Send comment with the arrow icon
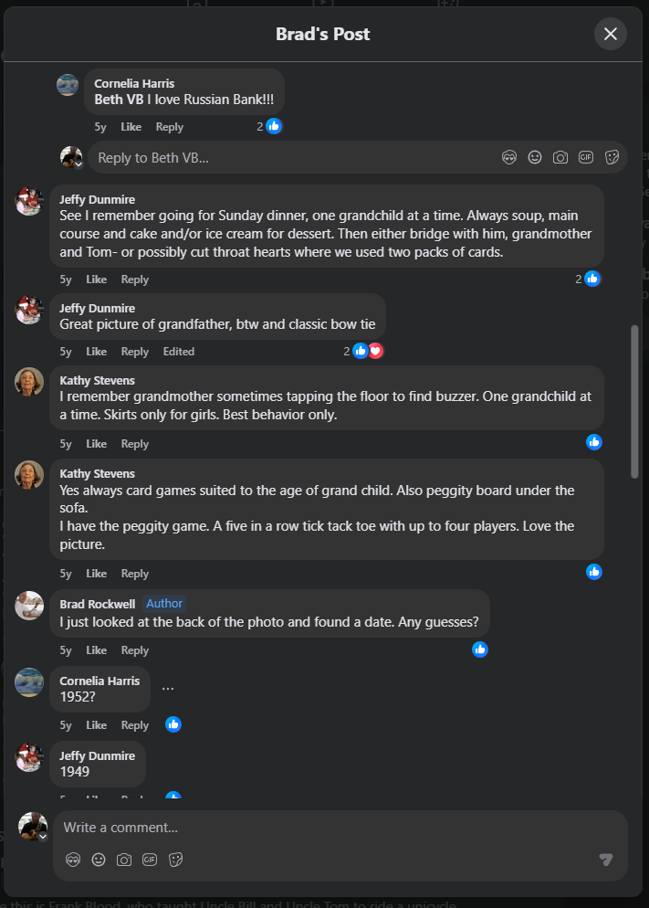Image resolution: width=649 pixels, height=908 pixels. pos(606,860)
